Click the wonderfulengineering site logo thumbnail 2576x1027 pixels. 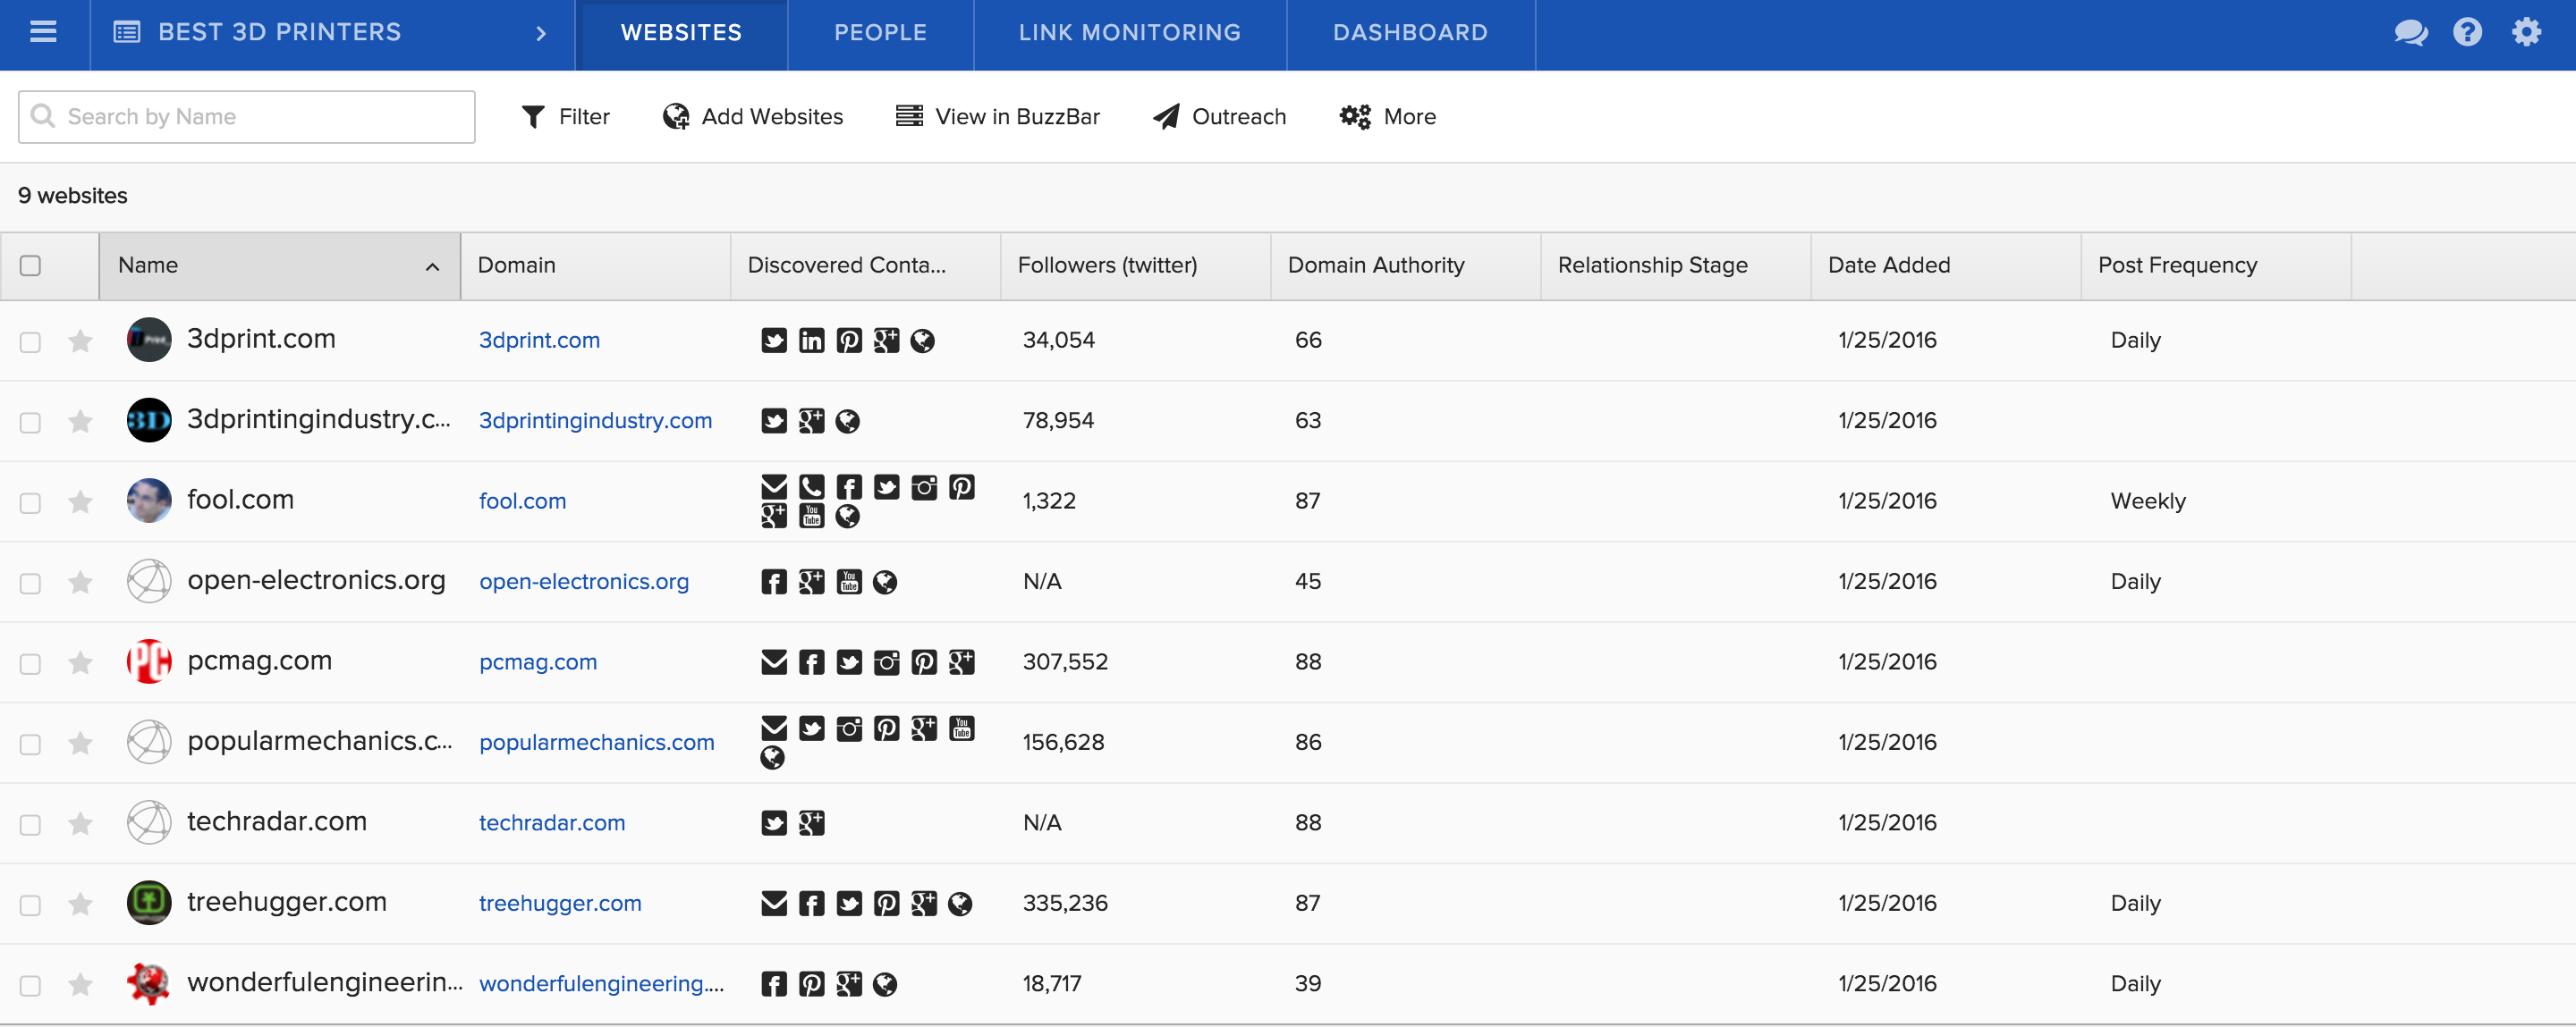(149, 983)
